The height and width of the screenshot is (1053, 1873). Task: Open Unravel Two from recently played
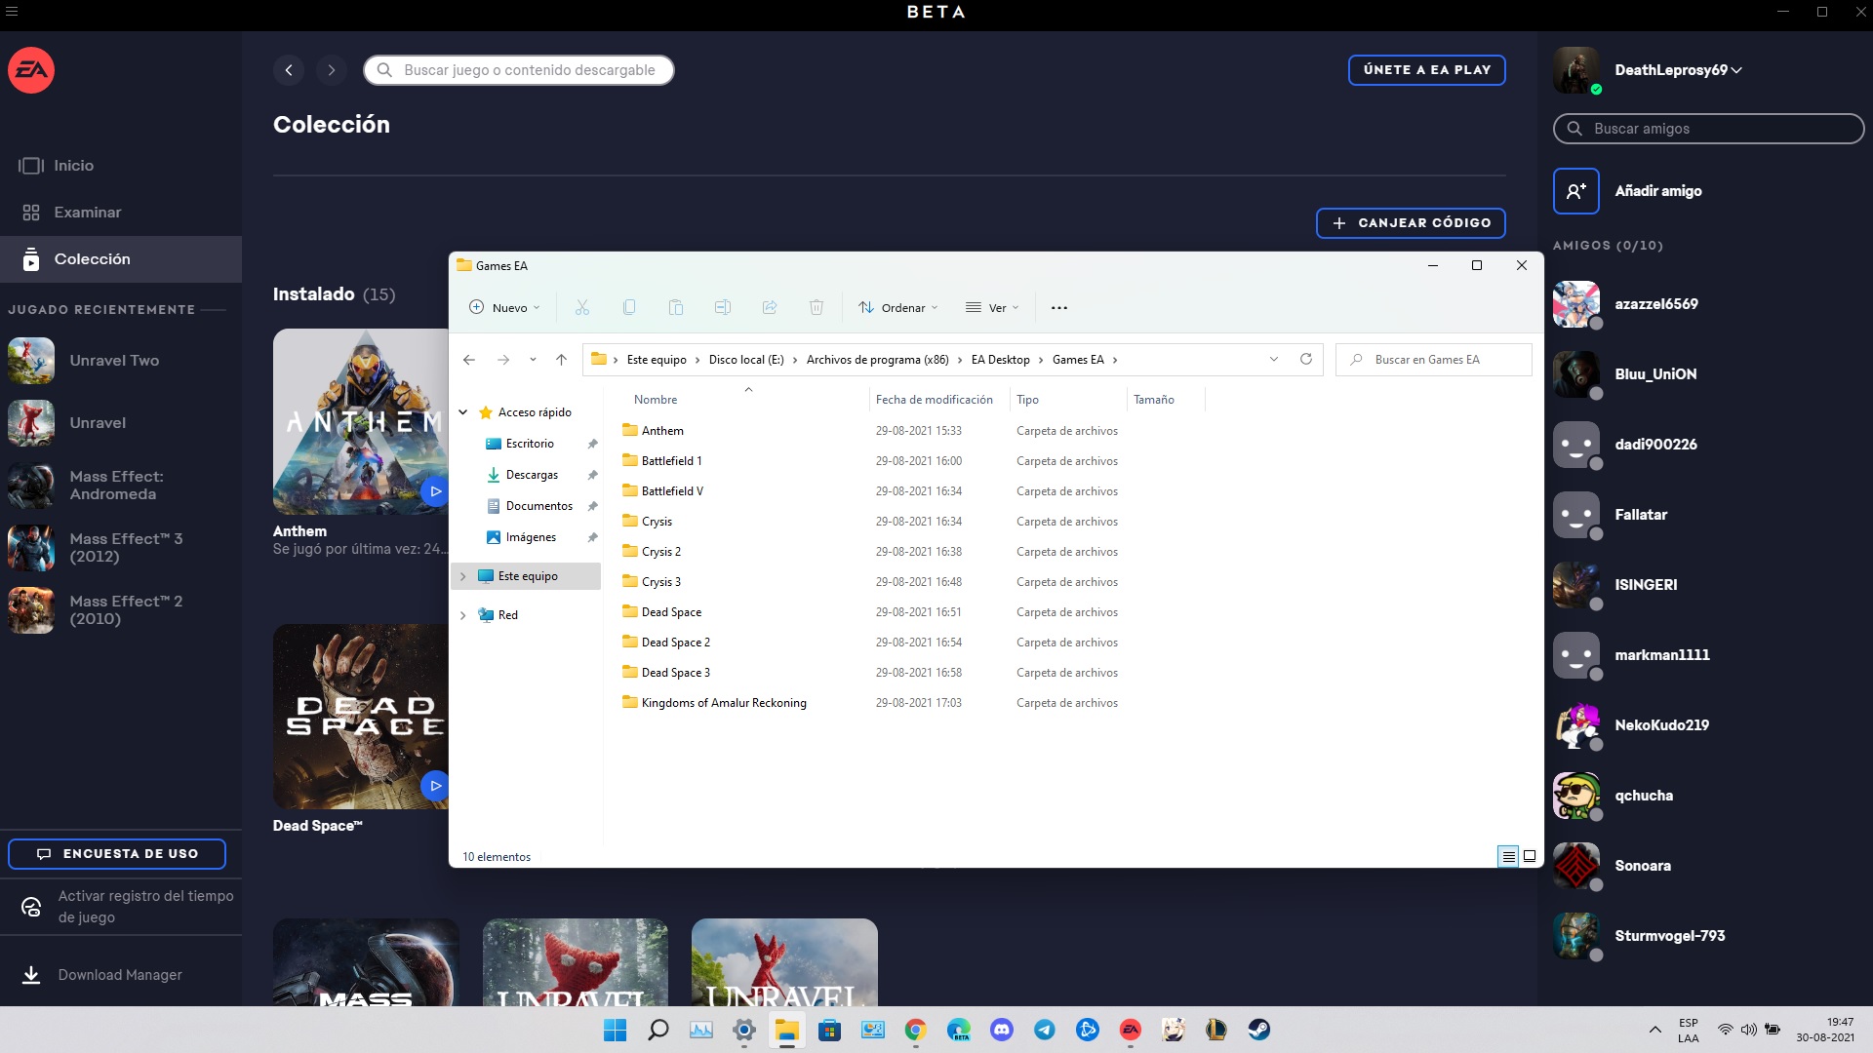(x=121, y=361)
